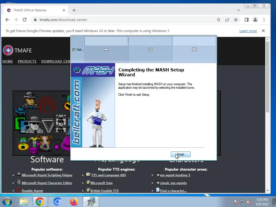Click the Scripting Helper icon beside its link

click(19, 174)
